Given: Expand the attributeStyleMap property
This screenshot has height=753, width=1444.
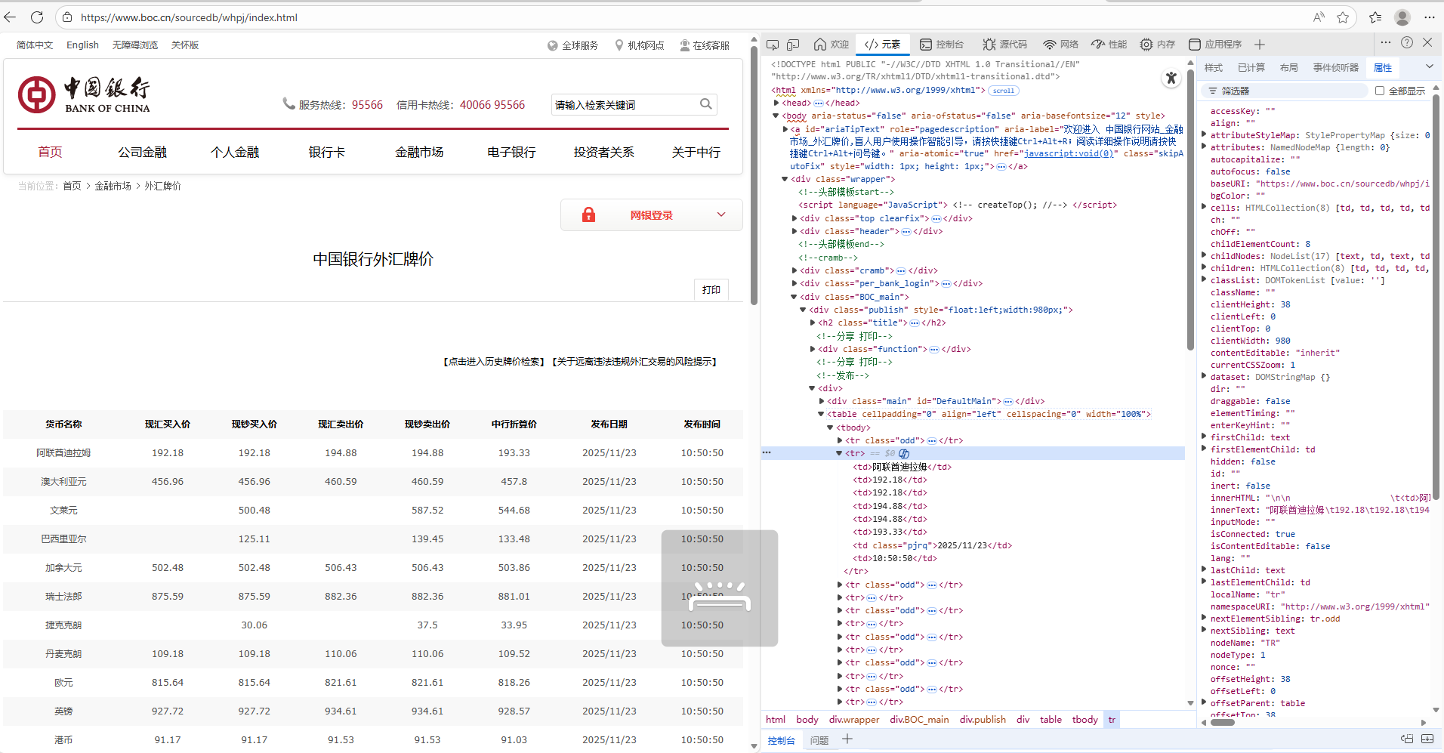Looking at the screenshot, I should 1204,135.
